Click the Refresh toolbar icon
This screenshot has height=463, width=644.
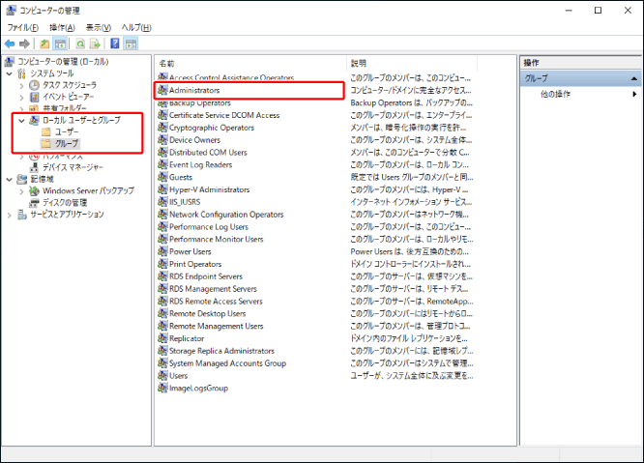tap(79, 43)
